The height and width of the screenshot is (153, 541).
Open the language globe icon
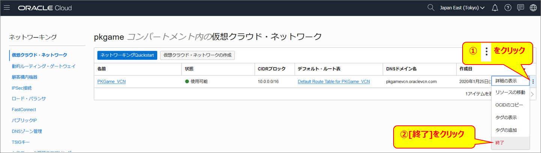(x=533, y=7)
